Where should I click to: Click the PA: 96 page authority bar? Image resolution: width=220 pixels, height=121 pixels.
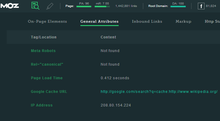(84, 6)
